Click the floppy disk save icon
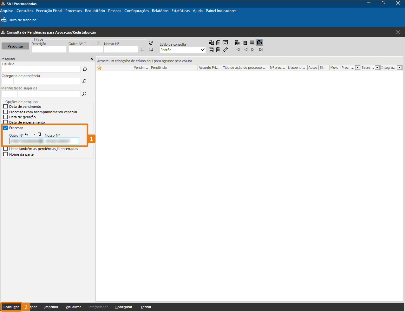 (211, 50)
